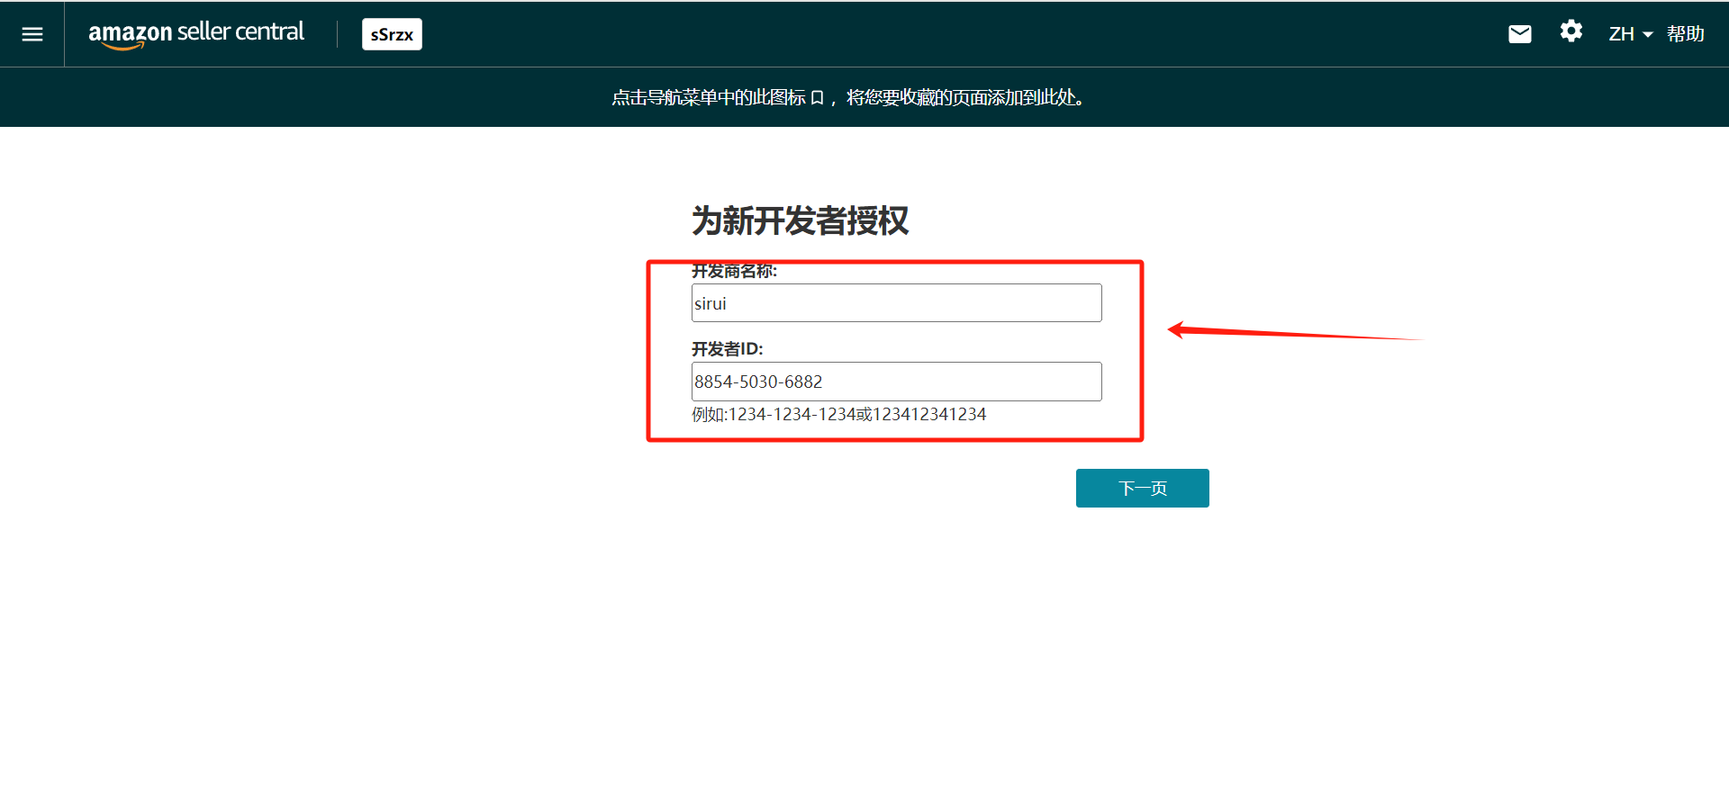Open the sSrzx account switcher badge
1729x791 pixels.
[392, 34]
